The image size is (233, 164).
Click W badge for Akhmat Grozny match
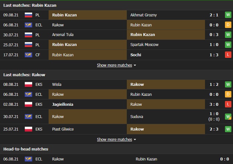click(228, 15)
